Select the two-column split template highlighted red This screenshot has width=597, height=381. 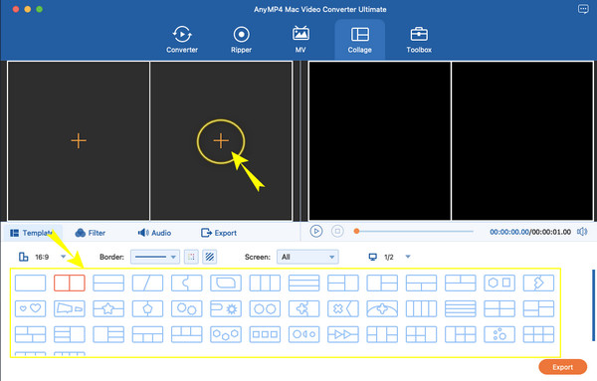pyautogui.click(x=70, y=283)
